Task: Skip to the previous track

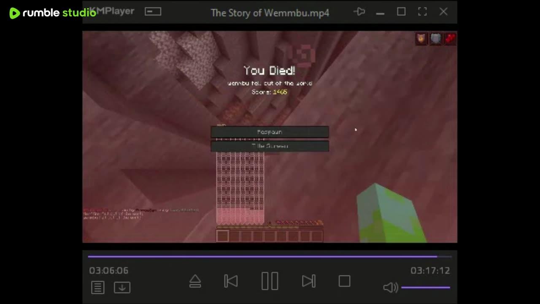Action: pos(231,281)
